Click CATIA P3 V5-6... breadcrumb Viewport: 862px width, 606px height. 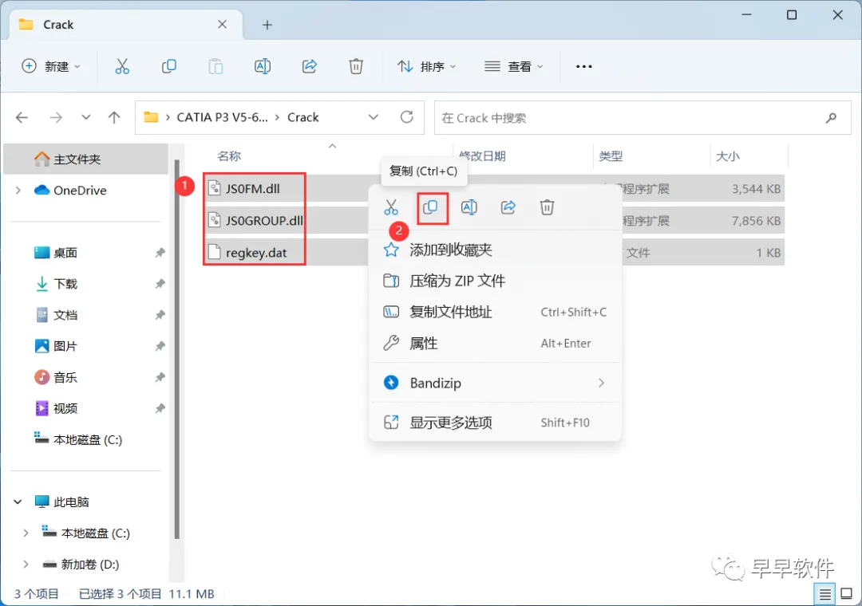(x=222, y=117)
